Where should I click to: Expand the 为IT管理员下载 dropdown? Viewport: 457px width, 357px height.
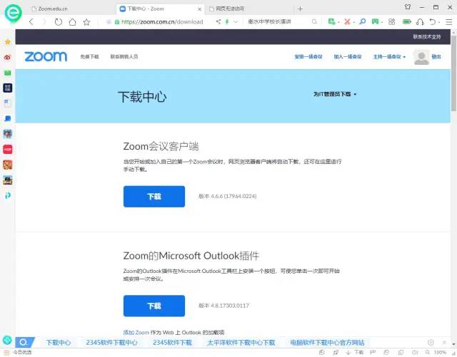pos(334,94)
